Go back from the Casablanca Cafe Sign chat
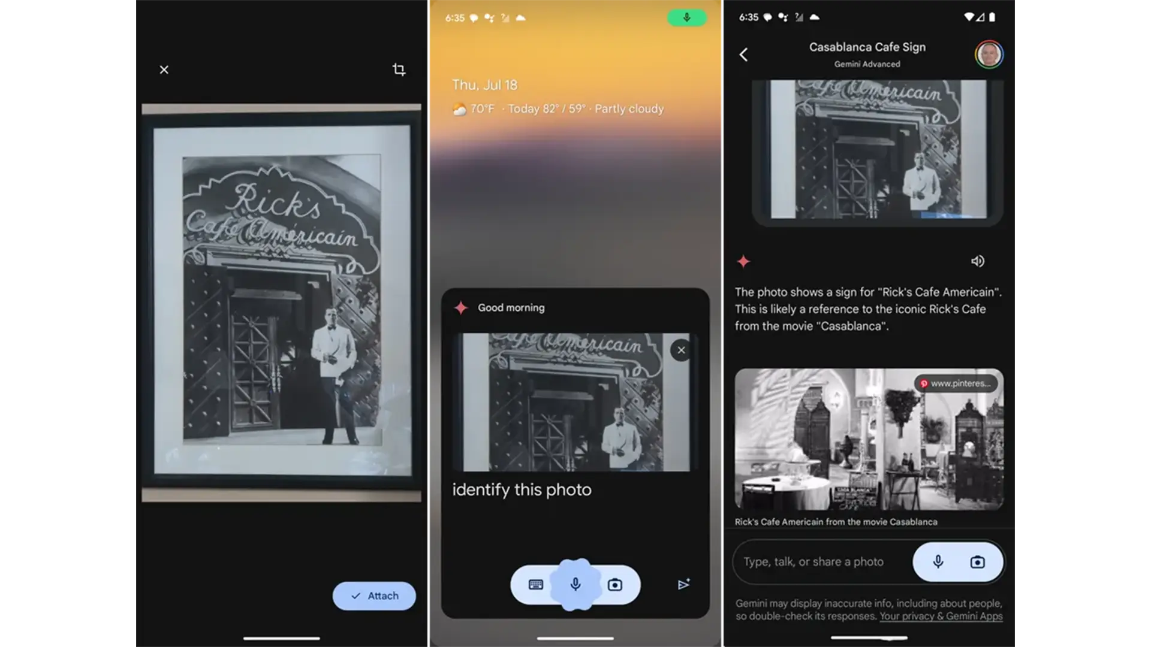This screenshot has height=647, width=1151. click(x=743, y=55)
